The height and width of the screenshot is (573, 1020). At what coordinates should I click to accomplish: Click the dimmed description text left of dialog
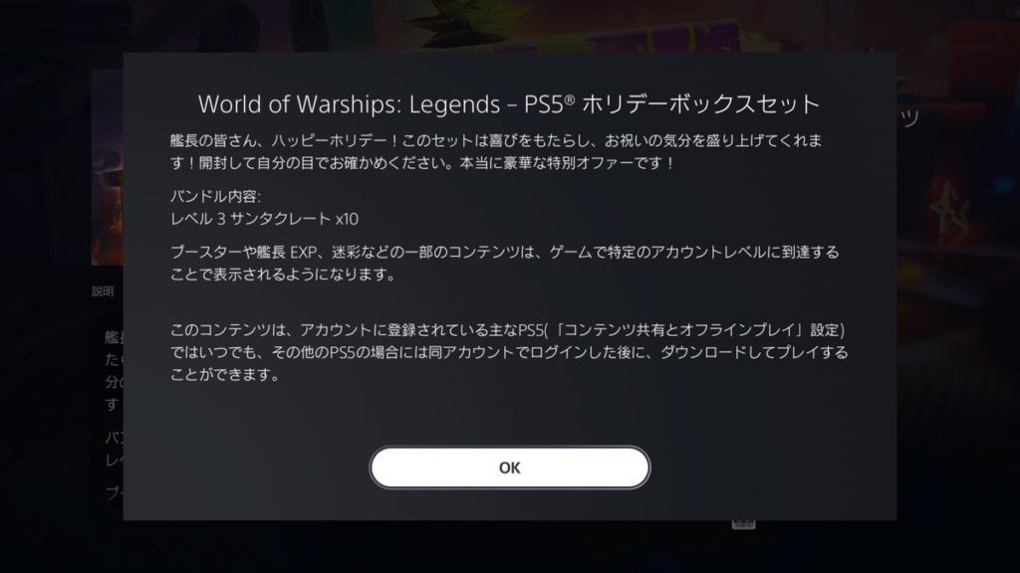point(114,416)
